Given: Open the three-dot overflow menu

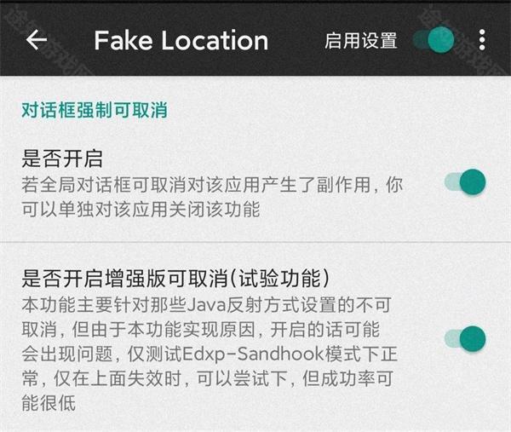Looking at the screenshot, I should click(x=482, y=40).
